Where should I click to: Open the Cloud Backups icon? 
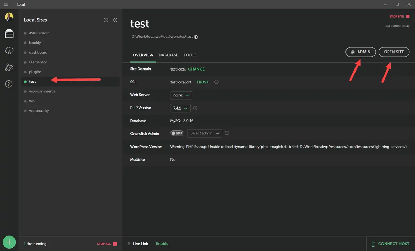[9, 51]
